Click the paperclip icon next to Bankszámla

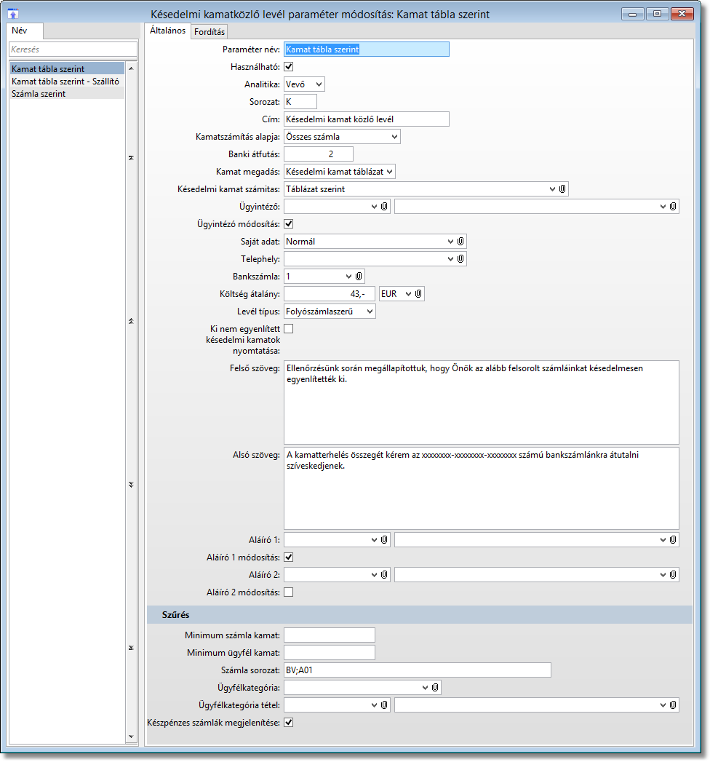359,277
